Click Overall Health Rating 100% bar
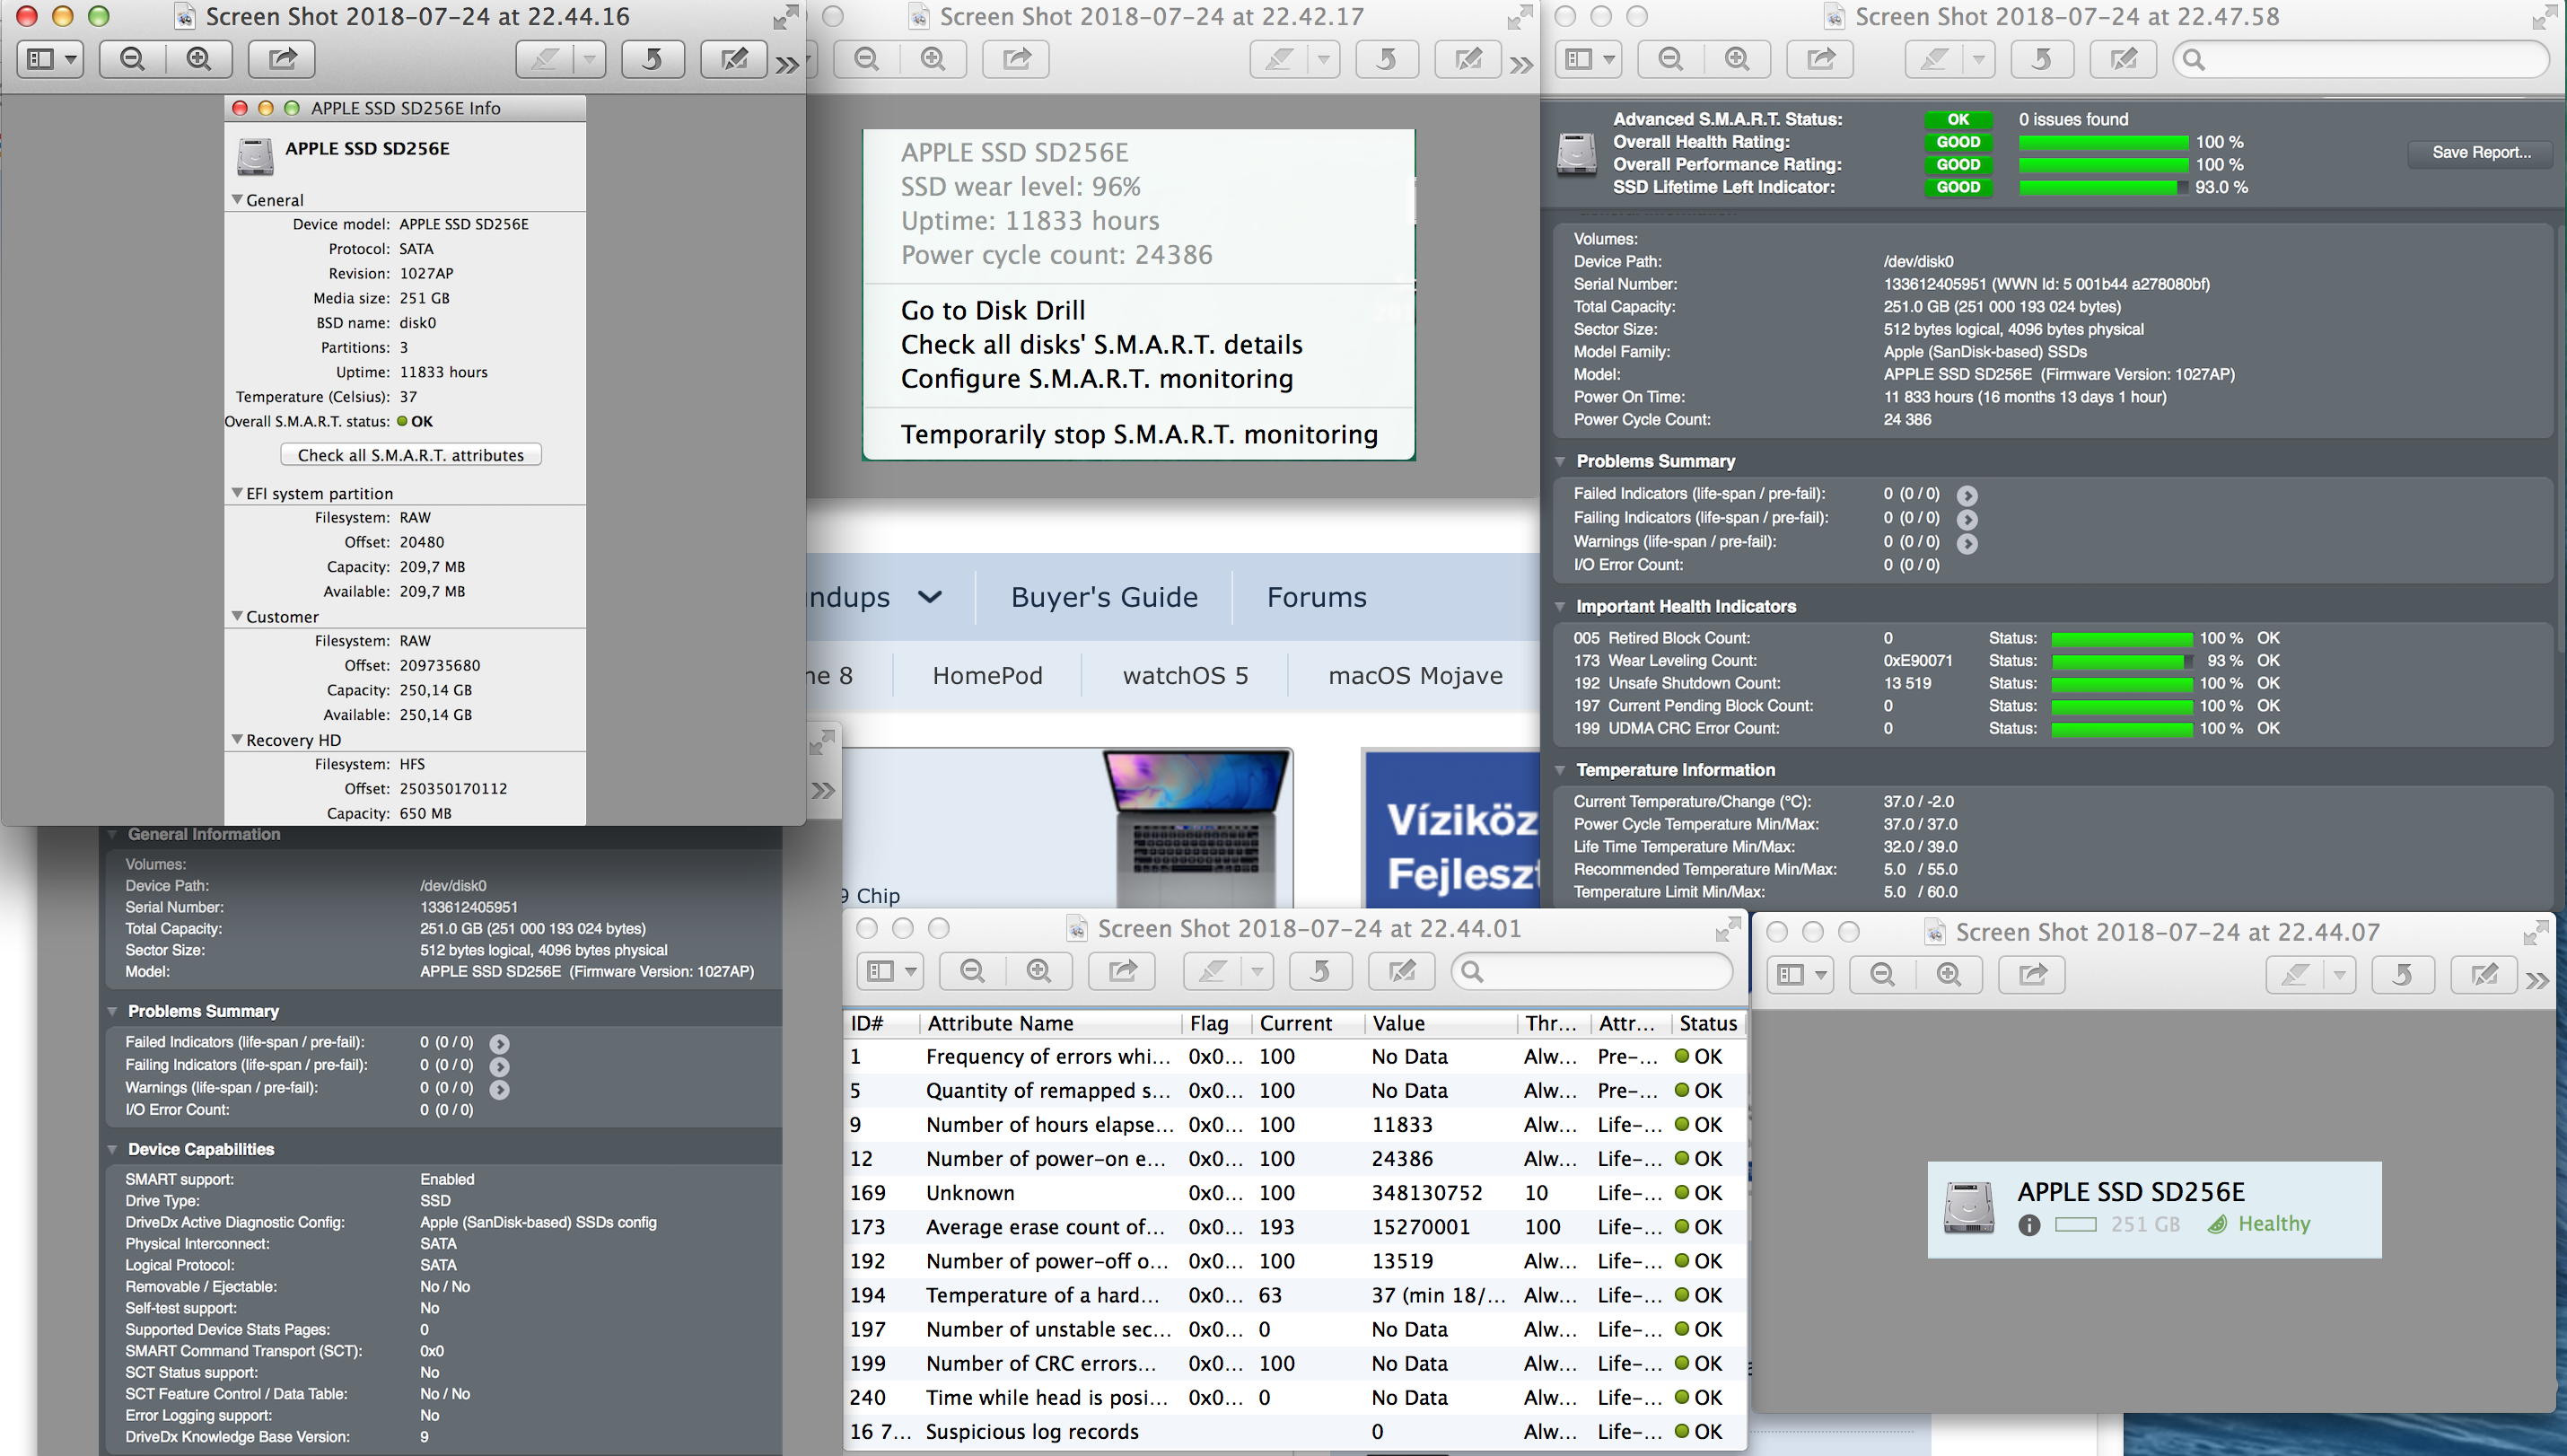The height and width of the screenshot is (1456, 2567). [x=2103, y=142]
